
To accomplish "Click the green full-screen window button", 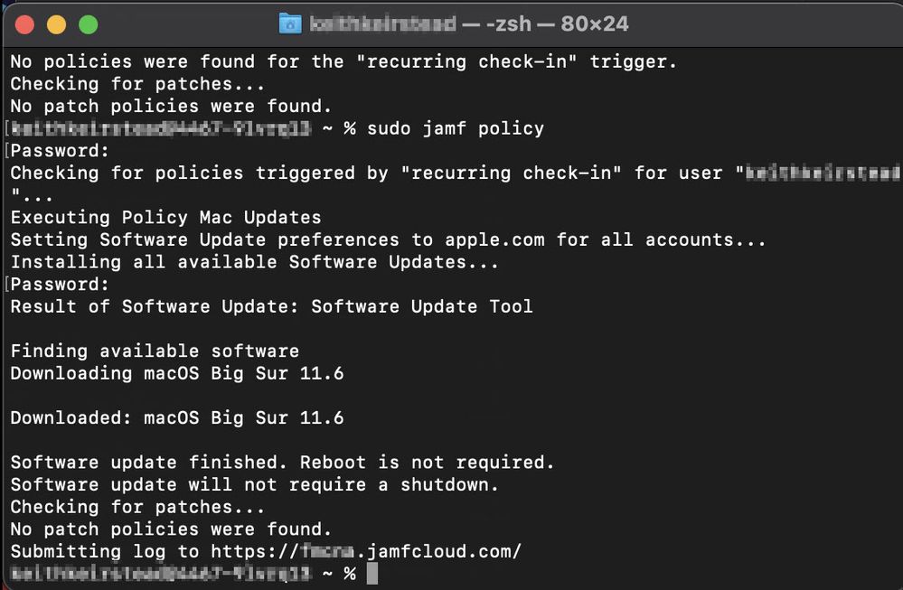I will coord(88,24).
